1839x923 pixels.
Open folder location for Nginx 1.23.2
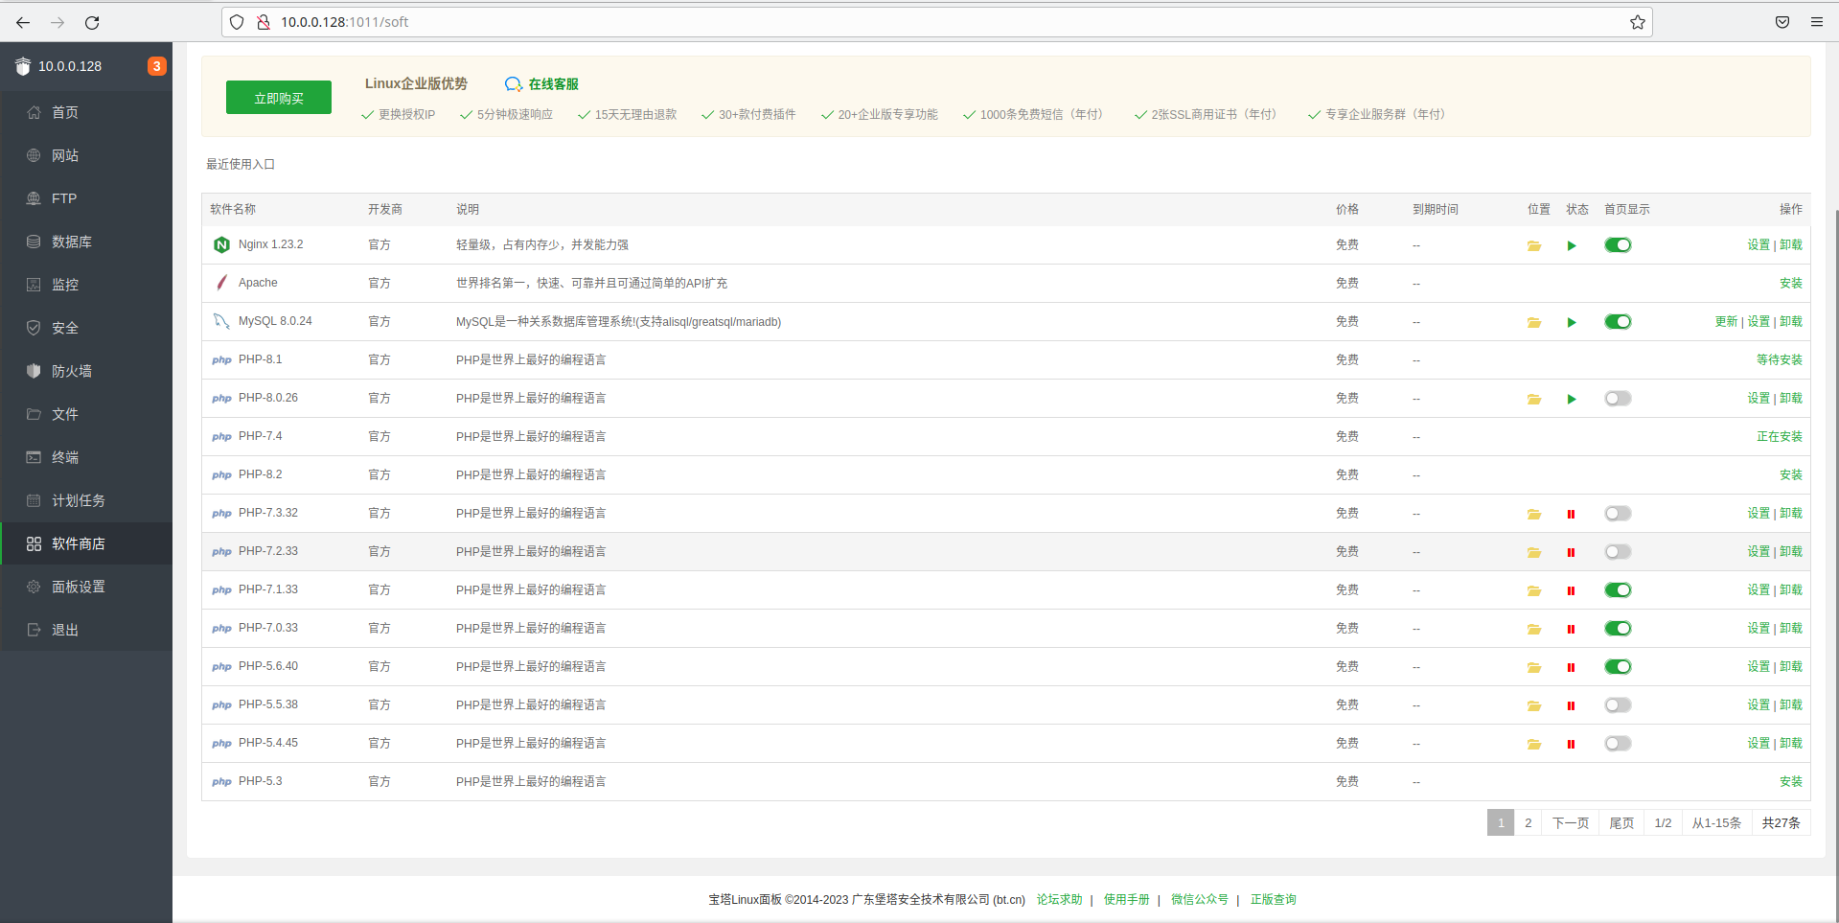tap(1533, 245)
